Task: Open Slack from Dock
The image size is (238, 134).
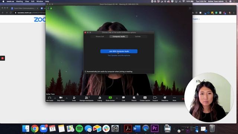Action: click(106, 128)
